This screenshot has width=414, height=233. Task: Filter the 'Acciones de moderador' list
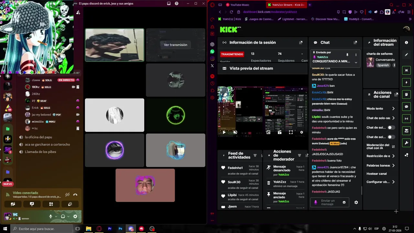pyautogui.click(x=299, y=155)
